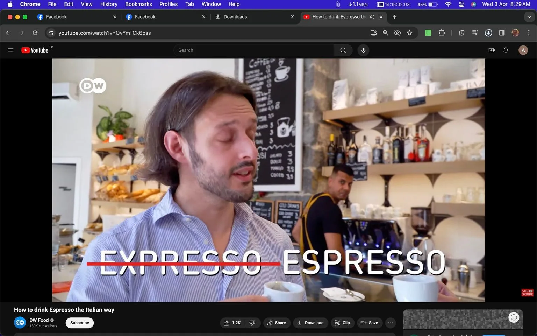View site information icon in address bar

pyautogui.click(x=51, y=33)
